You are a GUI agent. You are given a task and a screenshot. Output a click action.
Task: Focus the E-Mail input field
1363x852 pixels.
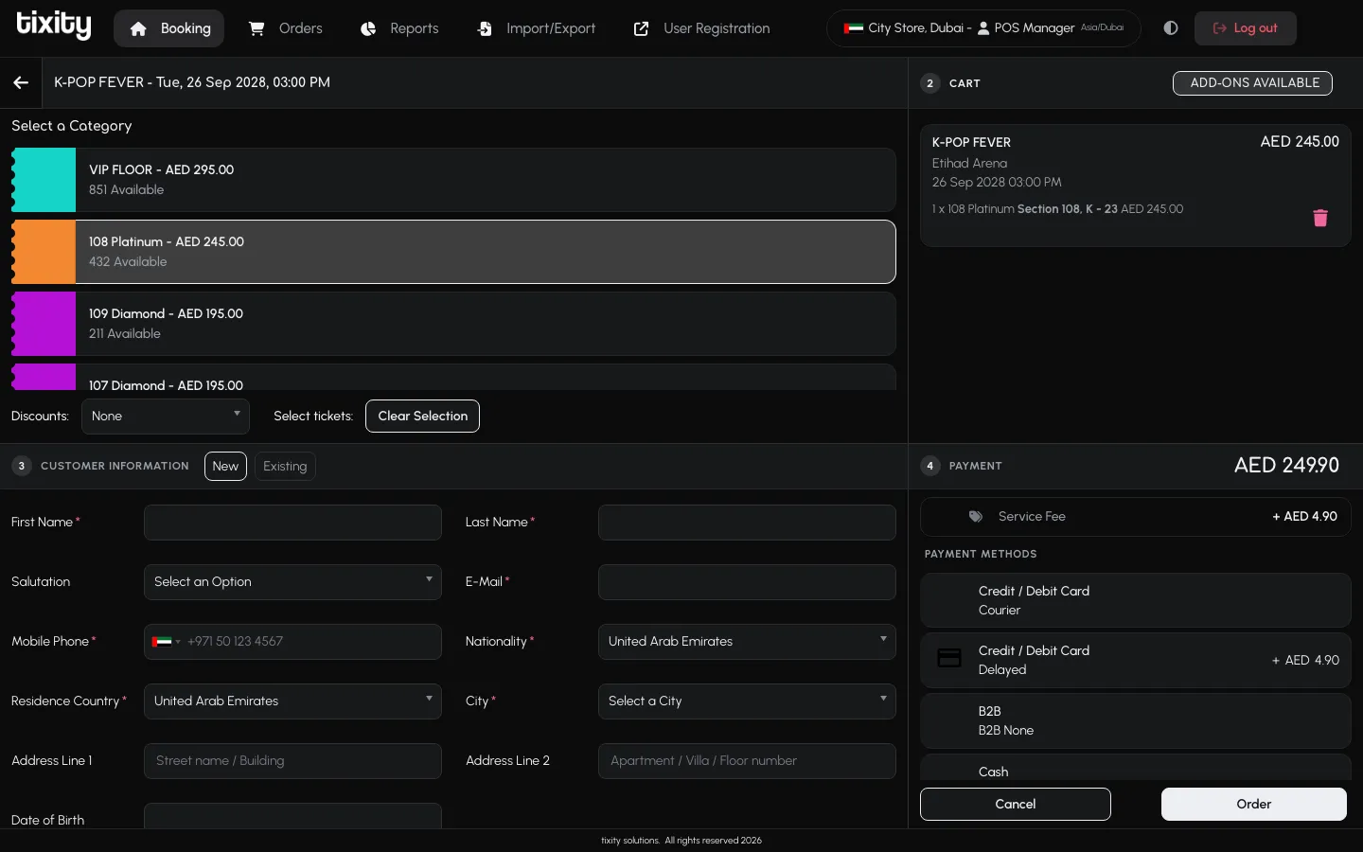point(747,582)
